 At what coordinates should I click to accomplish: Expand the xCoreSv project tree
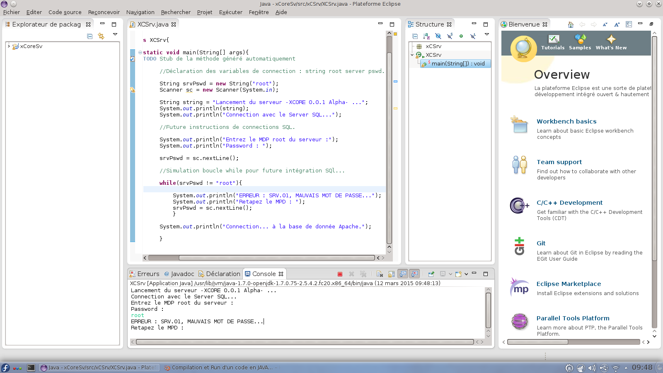pyautogui.click(x=9, y=46)
